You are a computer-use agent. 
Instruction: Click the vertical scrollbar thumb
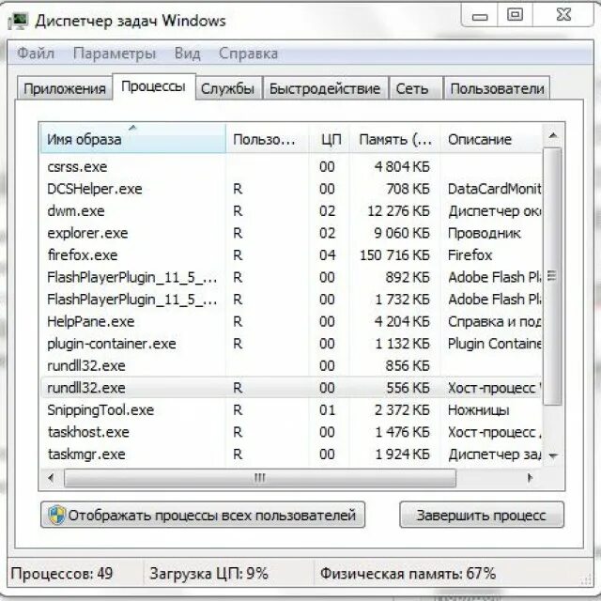[553, 276]
